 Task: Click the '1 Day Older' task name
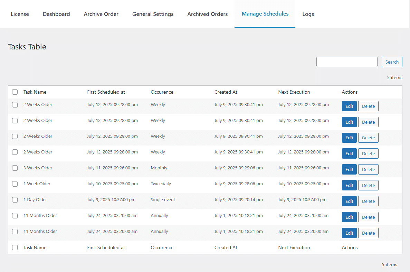point(35,200)
